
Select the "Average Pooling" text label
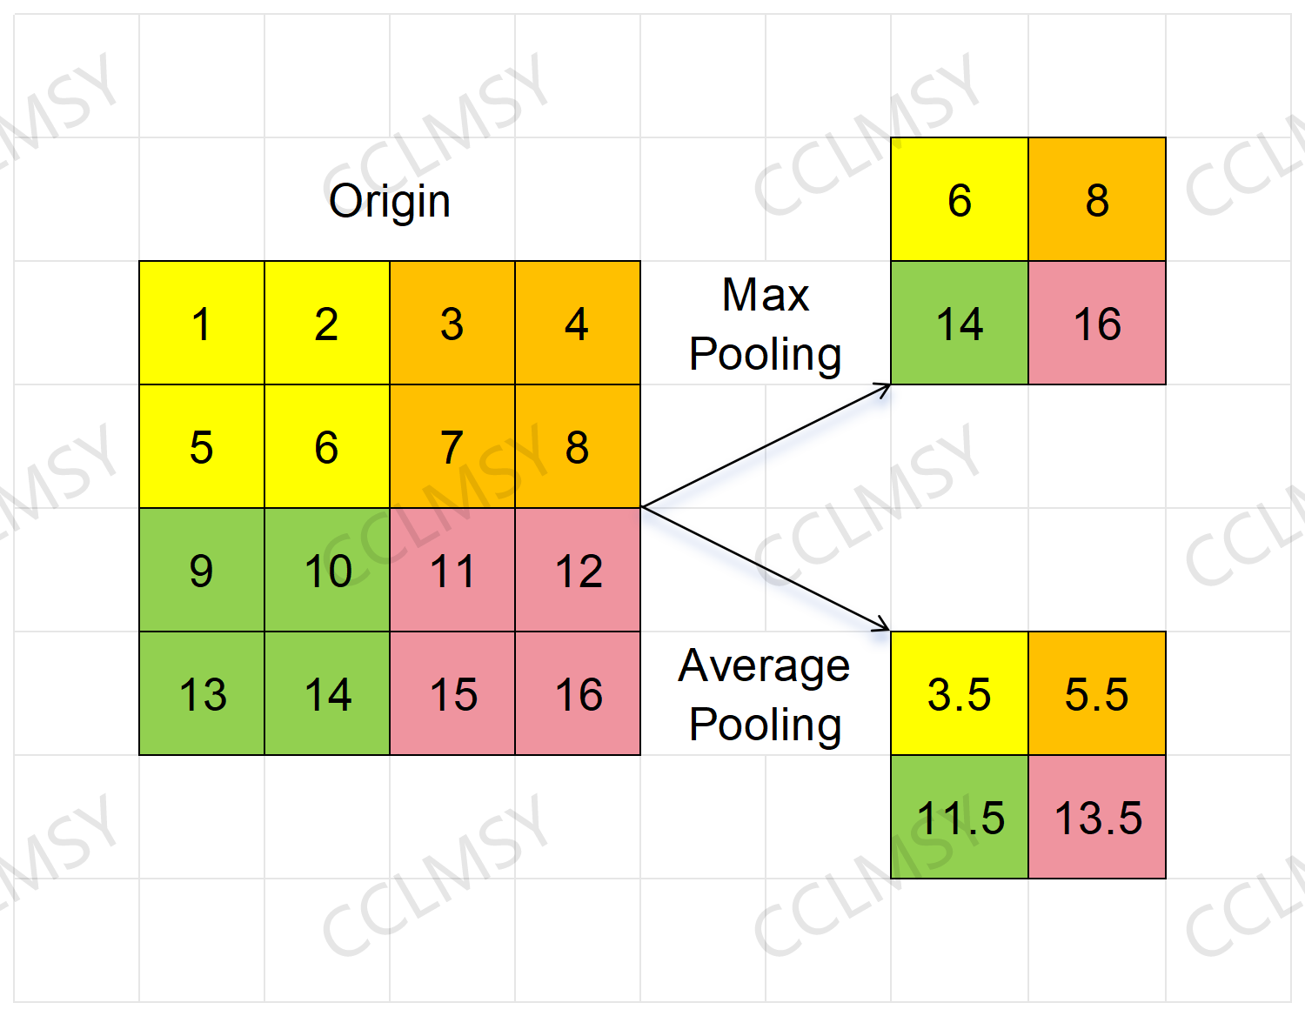point(765,695)
